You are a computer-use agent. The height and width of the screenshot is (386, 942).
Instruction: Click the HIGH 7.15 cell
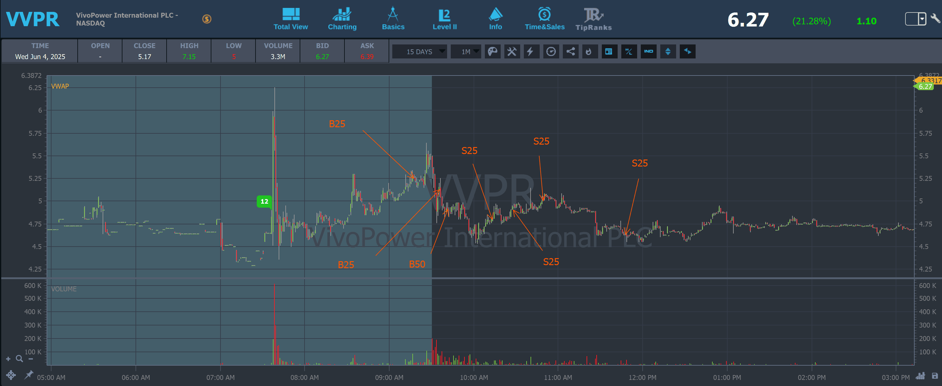click(189, 51)
